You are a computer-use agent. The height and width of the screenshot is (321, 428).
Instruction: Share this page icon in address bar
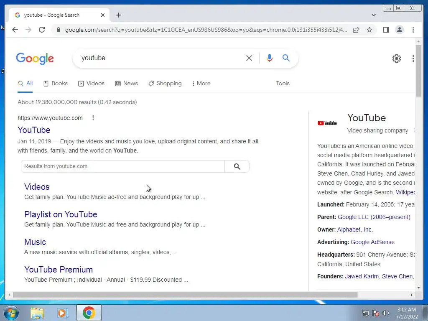coord(356,30)
